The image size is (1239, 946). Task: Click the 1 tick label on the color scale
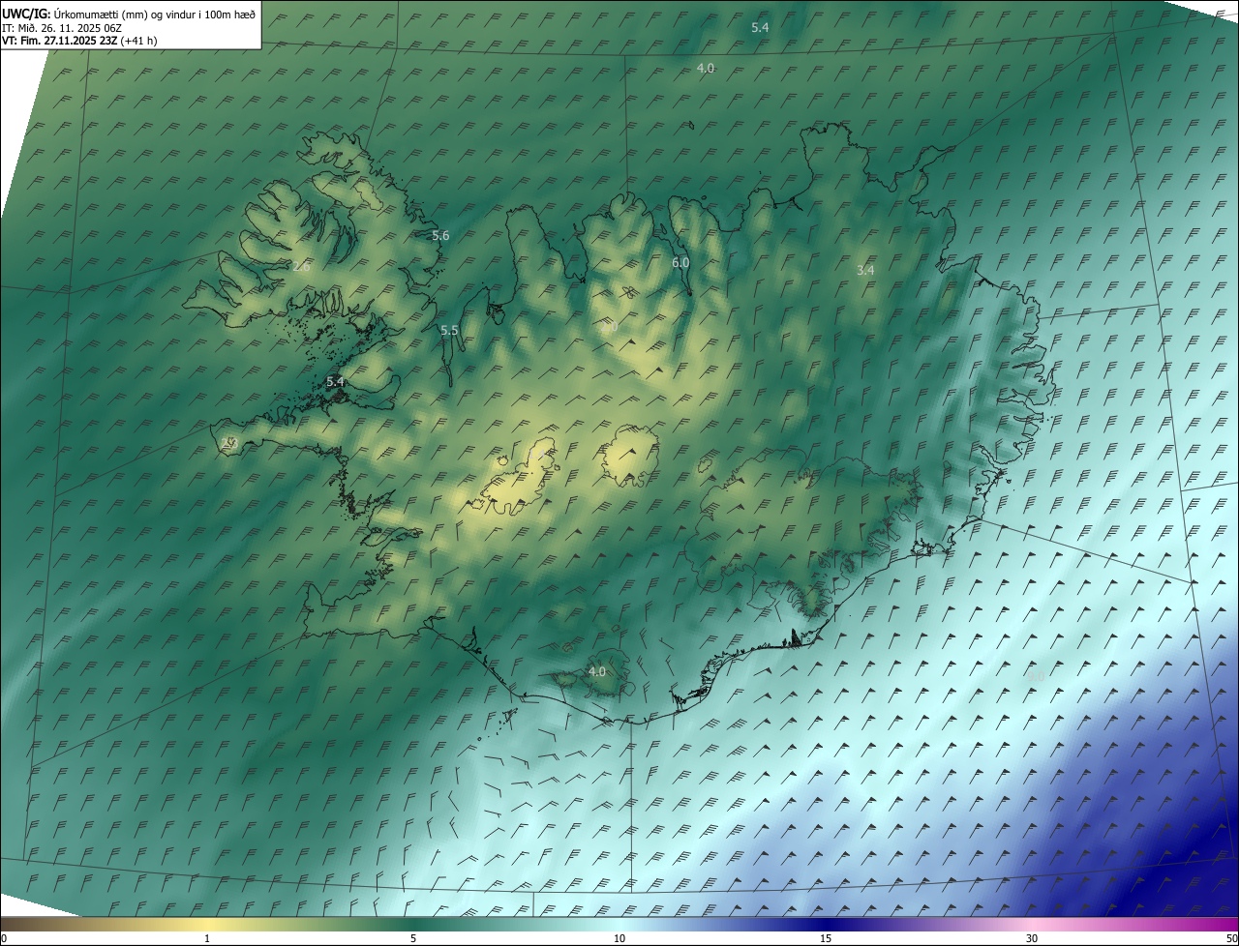coord(207,938)
